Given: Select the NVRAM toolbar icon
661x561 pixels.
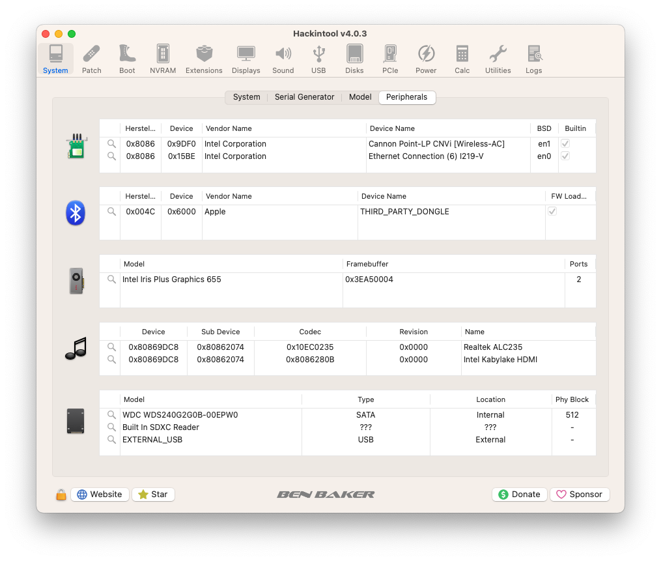Looking at the screenshot, I should (163, 59).
